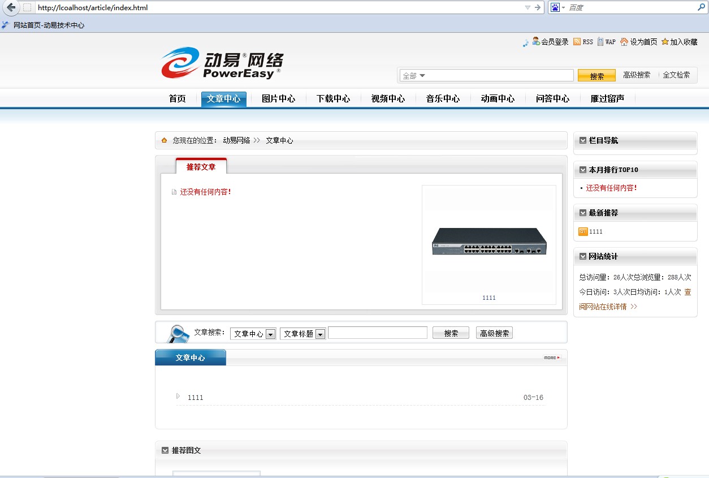This screenshot has width=709, height=478.
Task: Click the member login icon
Action: pyautogui.click(x=535, y=42)
